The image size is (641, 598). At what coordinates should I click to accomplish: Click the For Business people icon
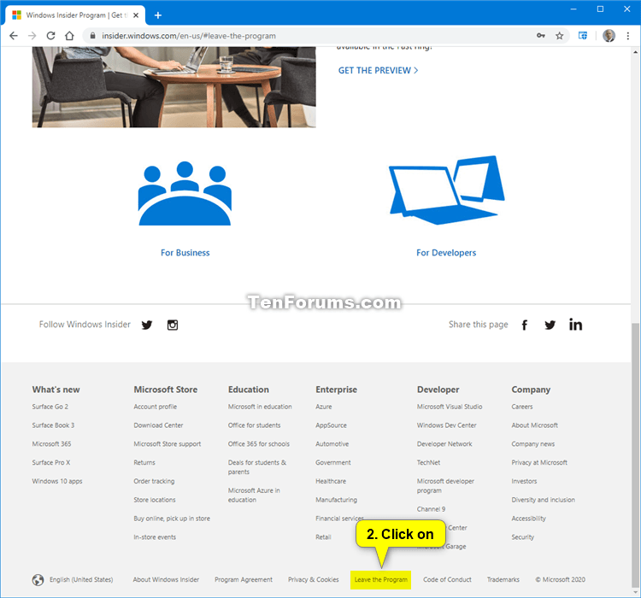tap(185, 193)
